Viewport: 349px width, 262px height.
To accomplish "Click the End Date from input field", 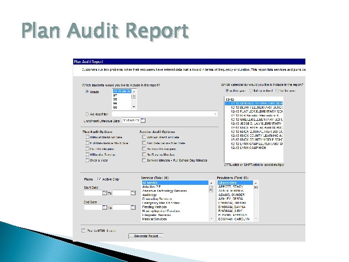I will (93, 208).
